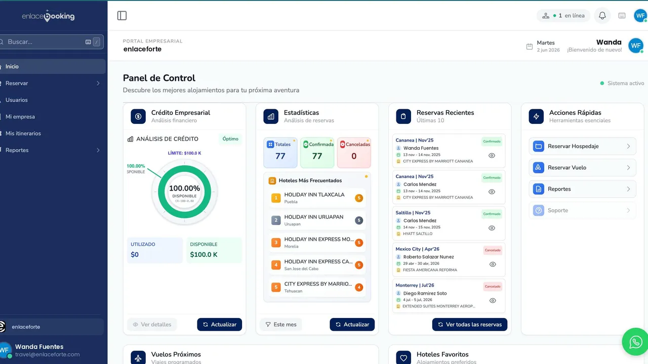Viewport: 648px width, 364px height.
Task: Click the keyboard icon in search box
Action: [x=88, y=42]
